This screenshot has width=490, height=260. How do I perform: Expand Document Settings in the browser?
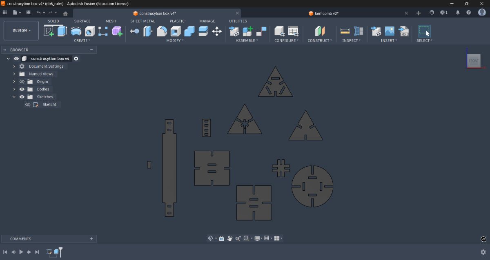13,66
